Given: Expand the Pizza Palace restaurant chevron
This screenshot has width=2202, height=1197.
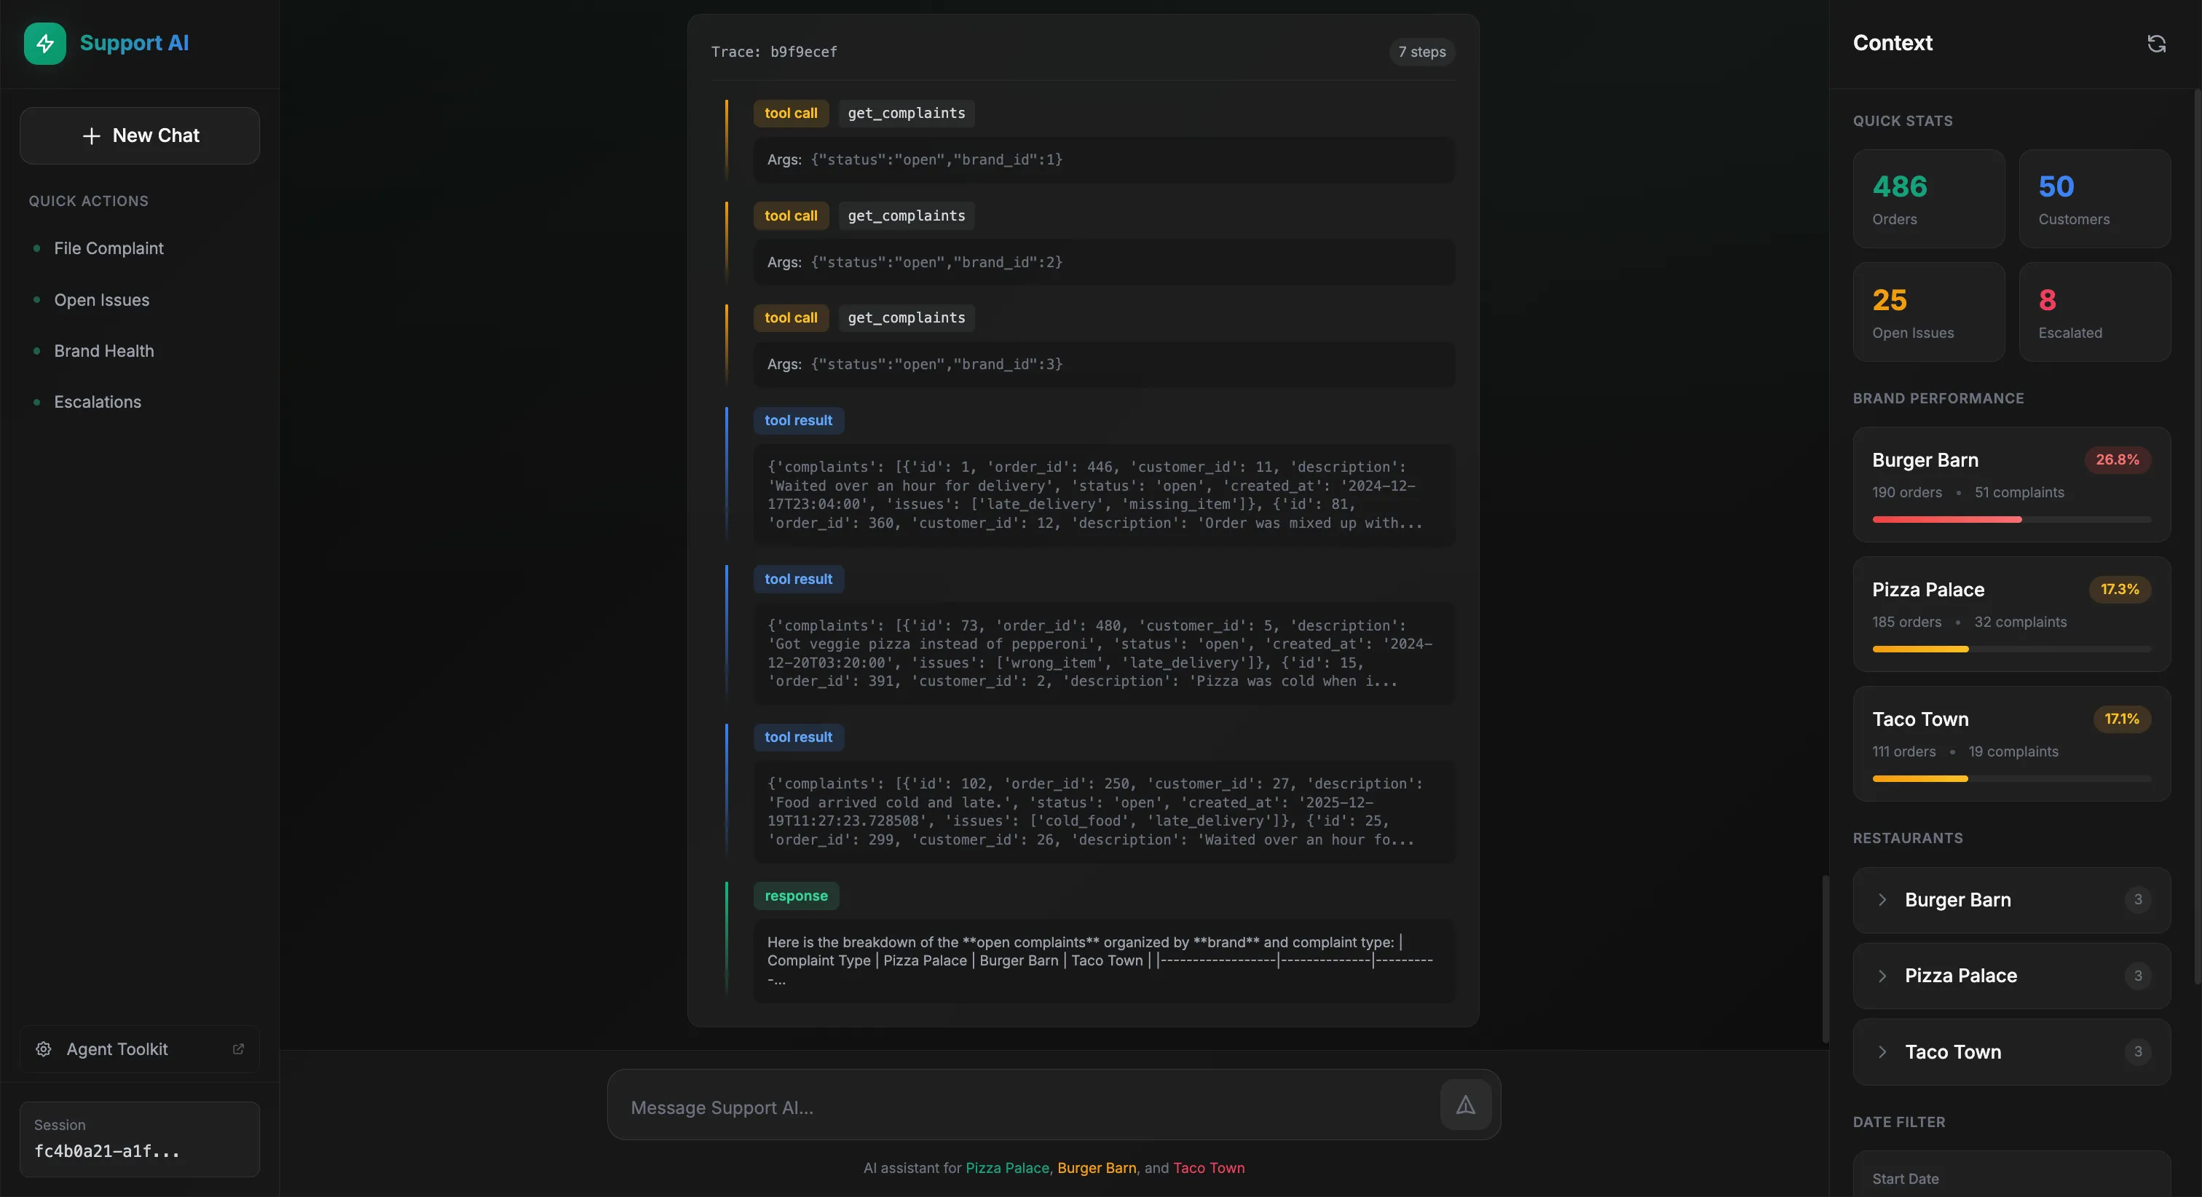Looking at the screenshot, I should click(1882, 976).
